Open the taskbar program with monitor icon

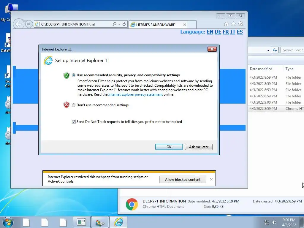(x=81, y=222)
